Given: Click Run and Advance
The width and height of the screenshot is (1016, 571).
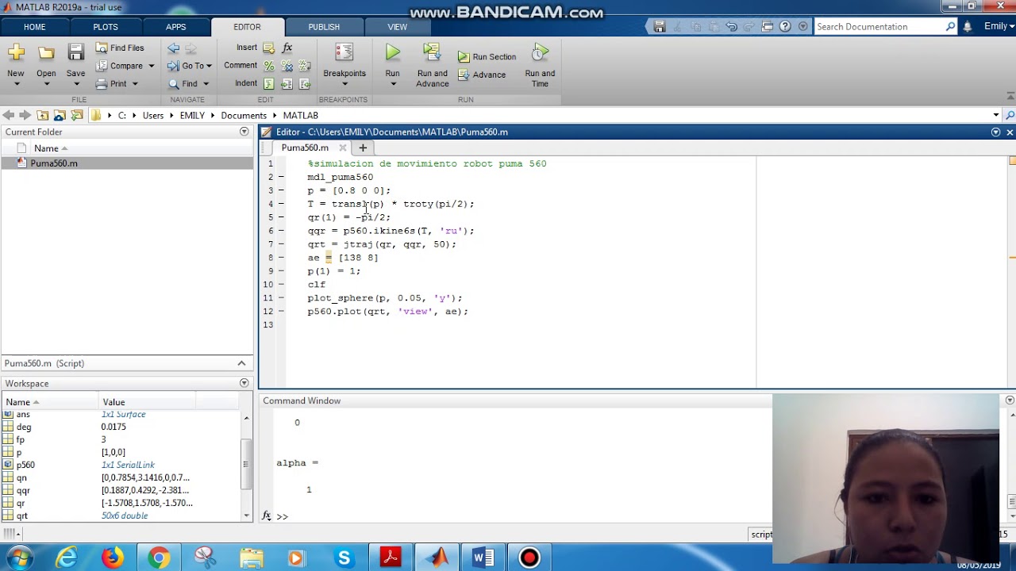Looking at the screenshot, I should pos(433,64).
